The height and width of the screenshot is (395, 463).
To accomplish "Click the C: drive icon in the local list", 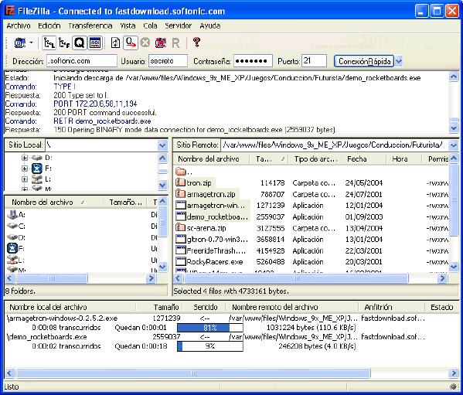I will (12, 226).
